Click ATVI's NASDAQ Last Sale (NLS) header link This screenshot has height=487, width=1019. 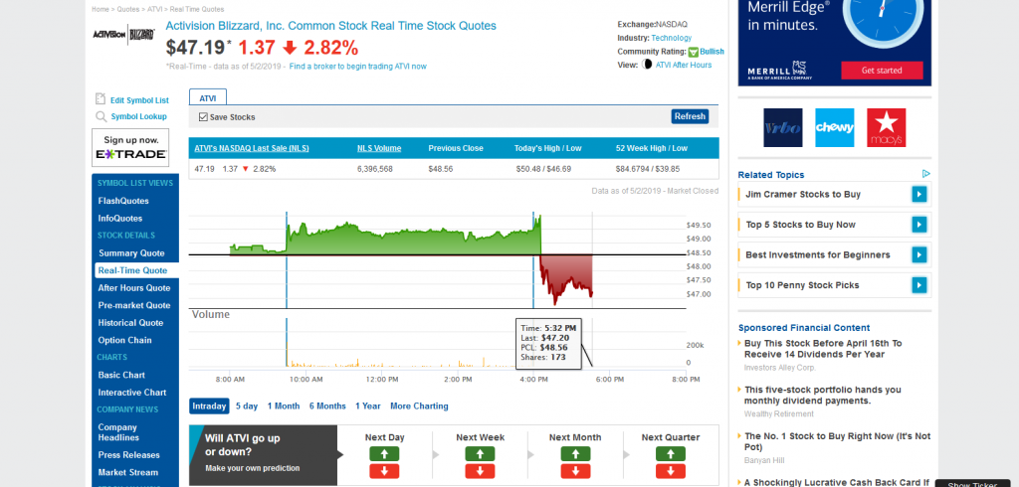click(x=252, y=148)
